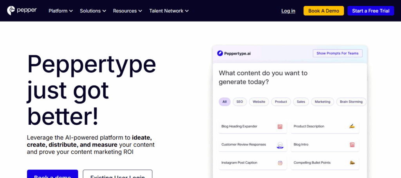Click 'What content do you want to generate today?'
The width and height of the screenshot is (401, 178).
pos(263,78)
